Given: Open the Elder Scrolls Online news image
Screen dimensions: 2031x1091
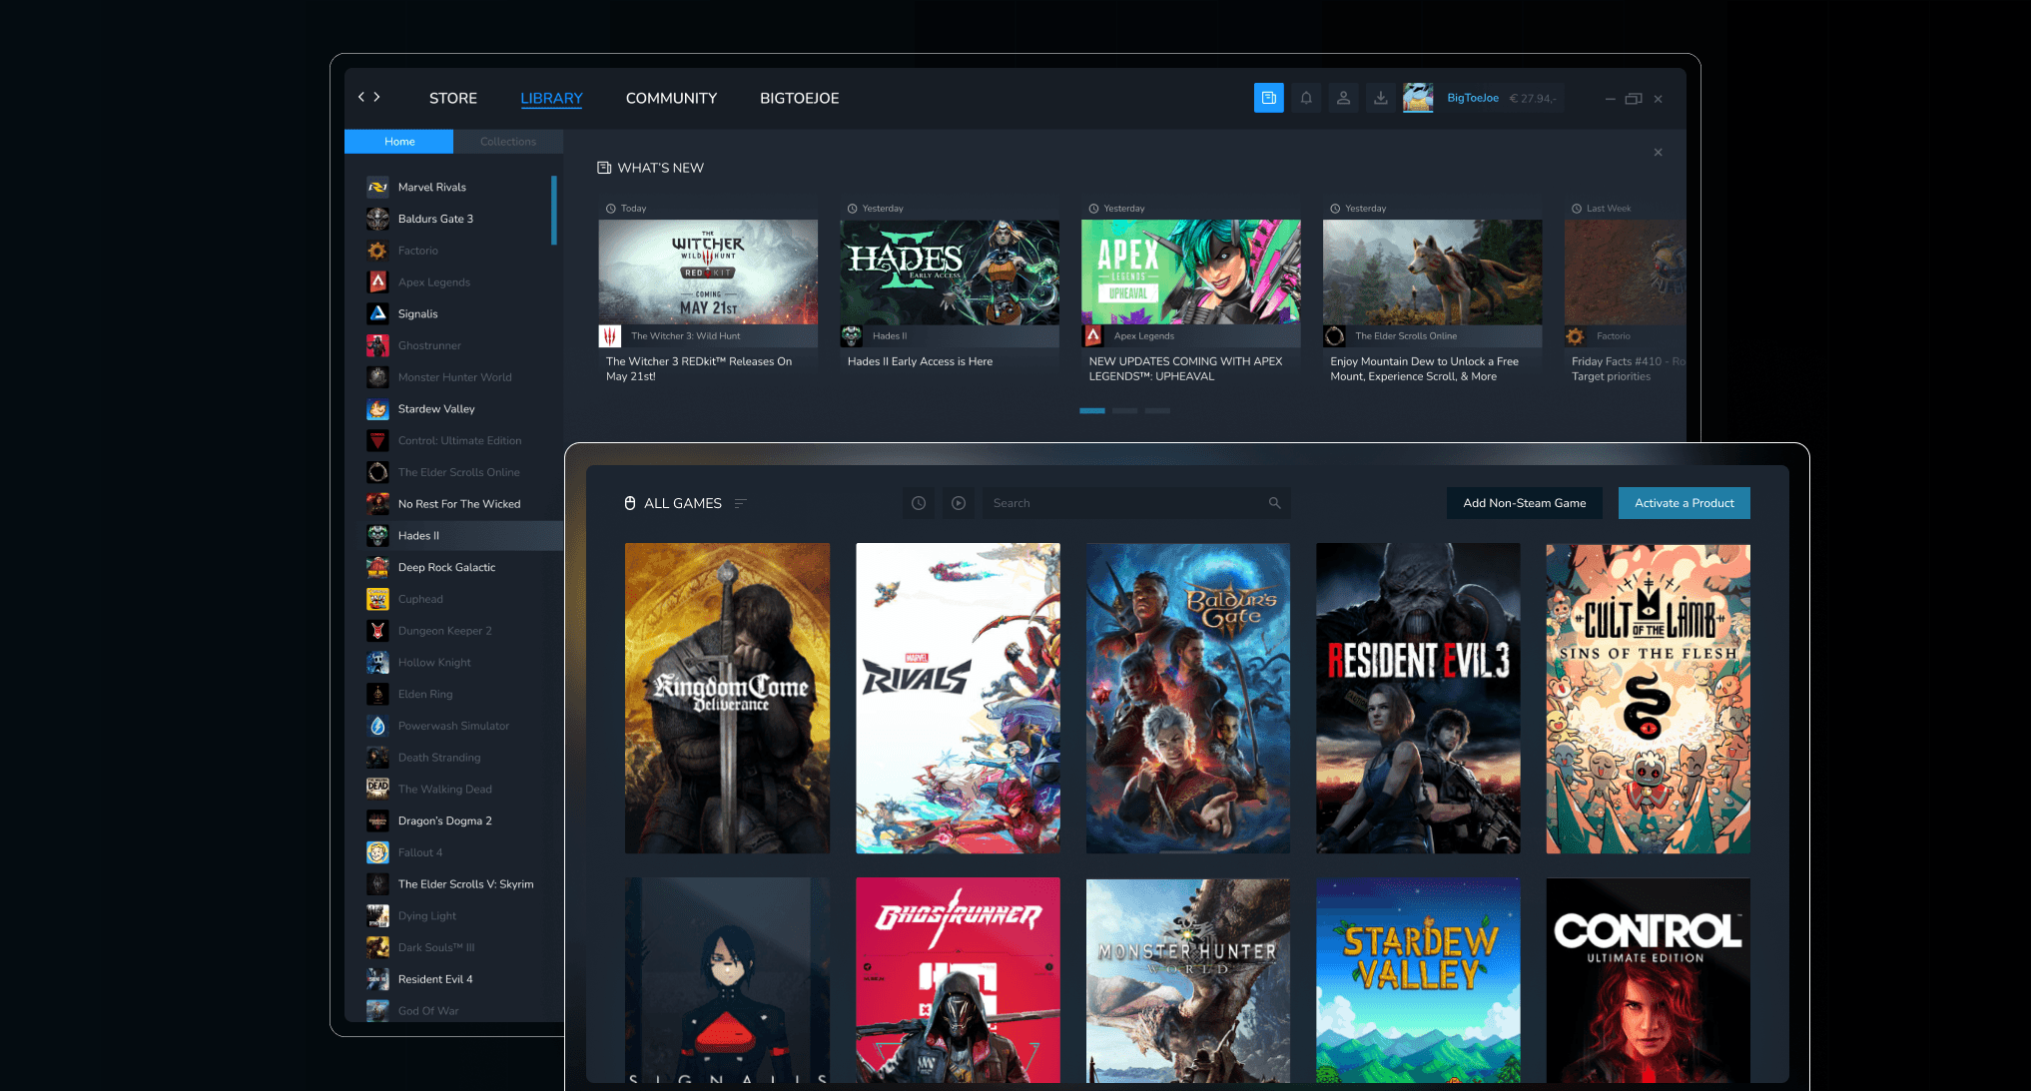Looking at the screenshot, I should point(1432,272).
